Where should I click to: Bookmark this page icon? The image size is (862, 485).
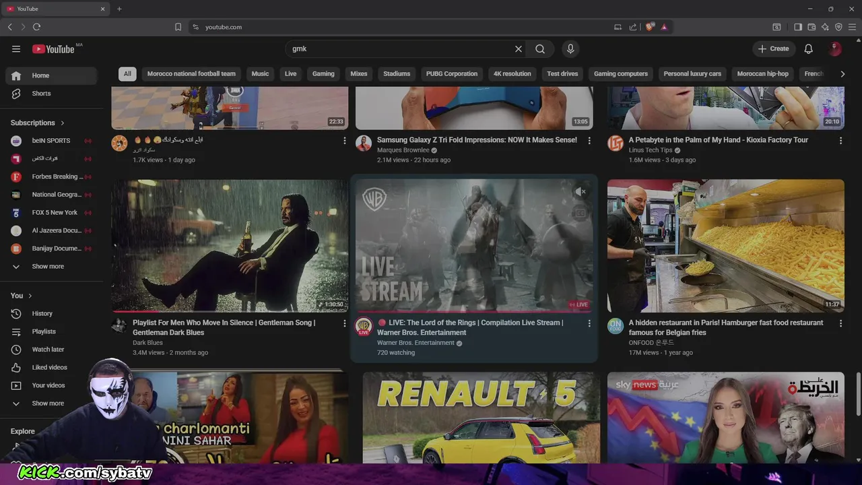[x=178, y=27]
